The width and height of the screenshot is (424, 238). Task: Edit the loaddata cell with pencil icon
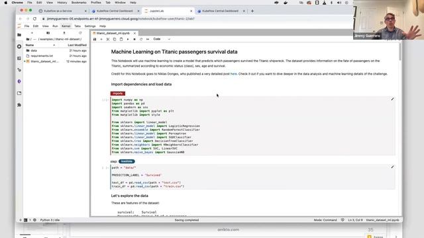click(x=392, y=167)
